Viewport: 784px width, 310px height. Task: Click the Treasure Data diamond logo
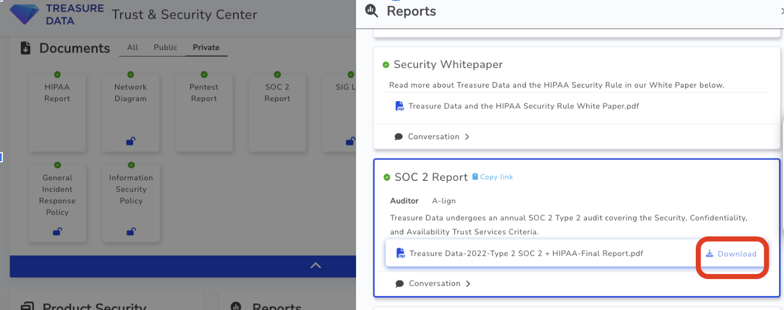pos(24,14)
